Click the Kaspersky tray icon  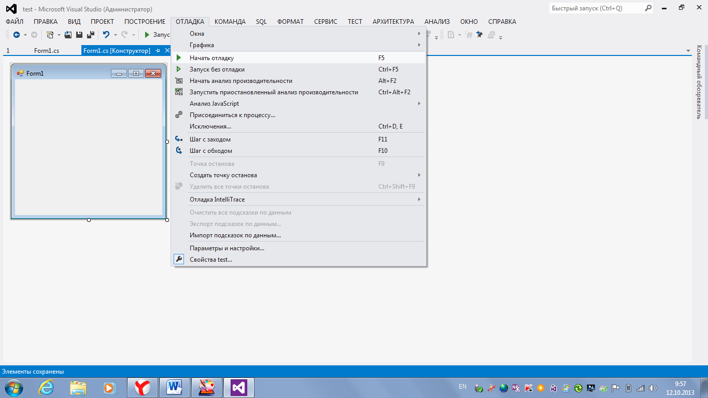coord(529,388)
